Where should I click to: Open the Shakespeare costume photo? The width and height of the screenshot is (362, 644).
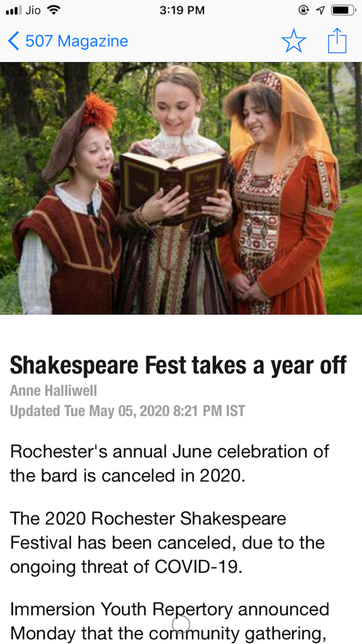181,188
